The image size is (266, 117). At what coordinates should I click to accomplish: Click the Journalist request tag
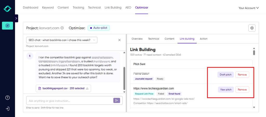click(x=144, y=79)
